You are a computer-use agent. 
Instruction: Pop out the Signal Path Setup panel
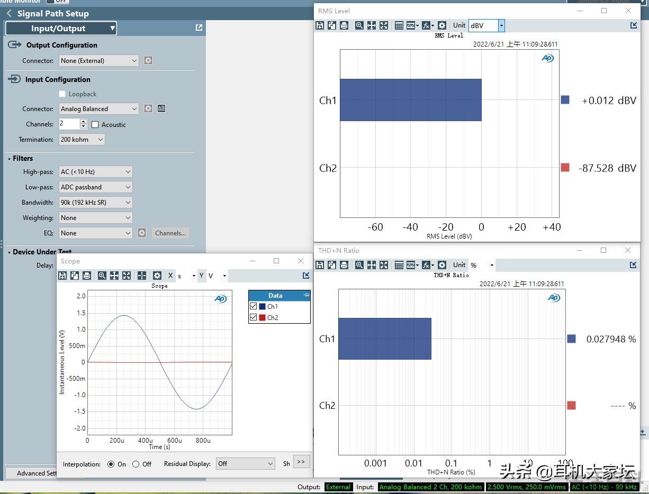coord(199,28)
